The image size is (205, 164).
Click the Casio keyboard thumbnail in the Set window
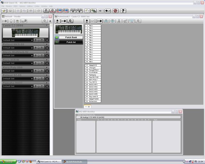(69, 29)
